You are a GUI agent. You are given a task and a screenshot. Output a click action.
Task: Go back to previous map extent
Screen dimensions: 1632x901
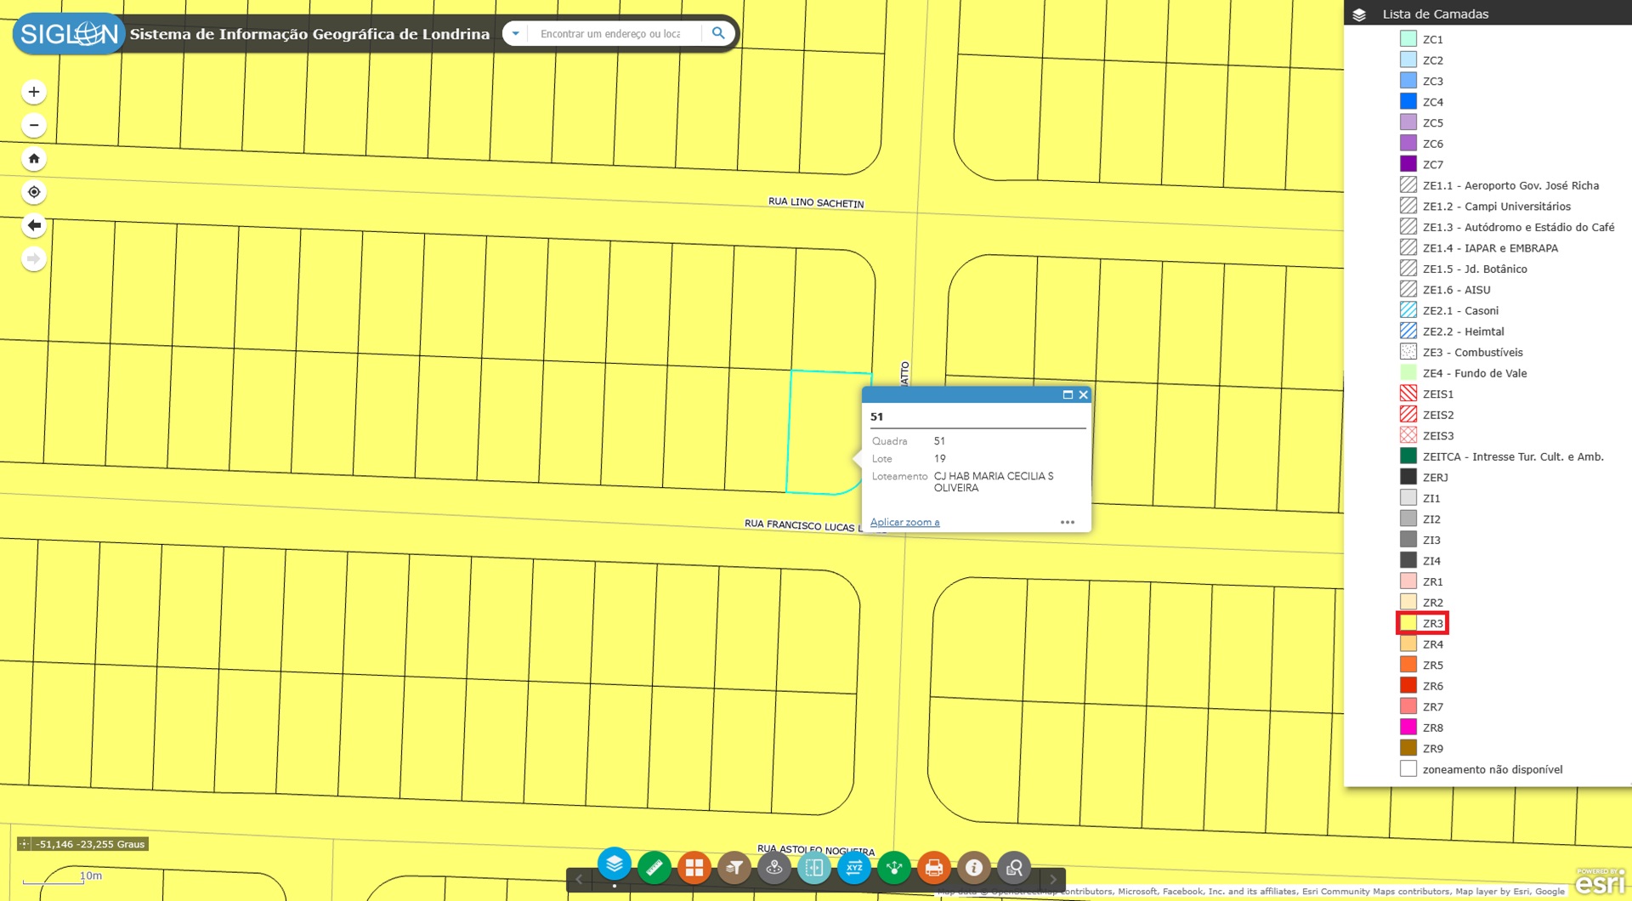(x=34, y=225)
